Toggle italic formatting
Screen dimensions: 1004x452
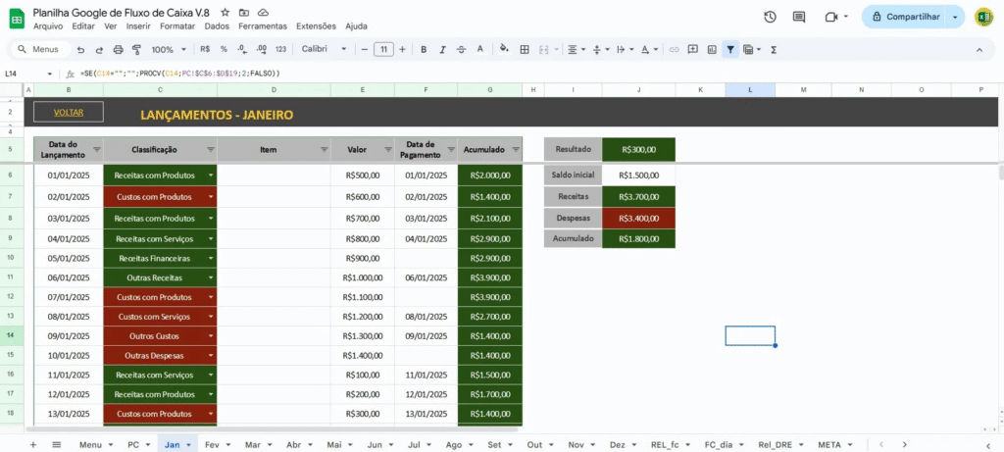point(442,49)
